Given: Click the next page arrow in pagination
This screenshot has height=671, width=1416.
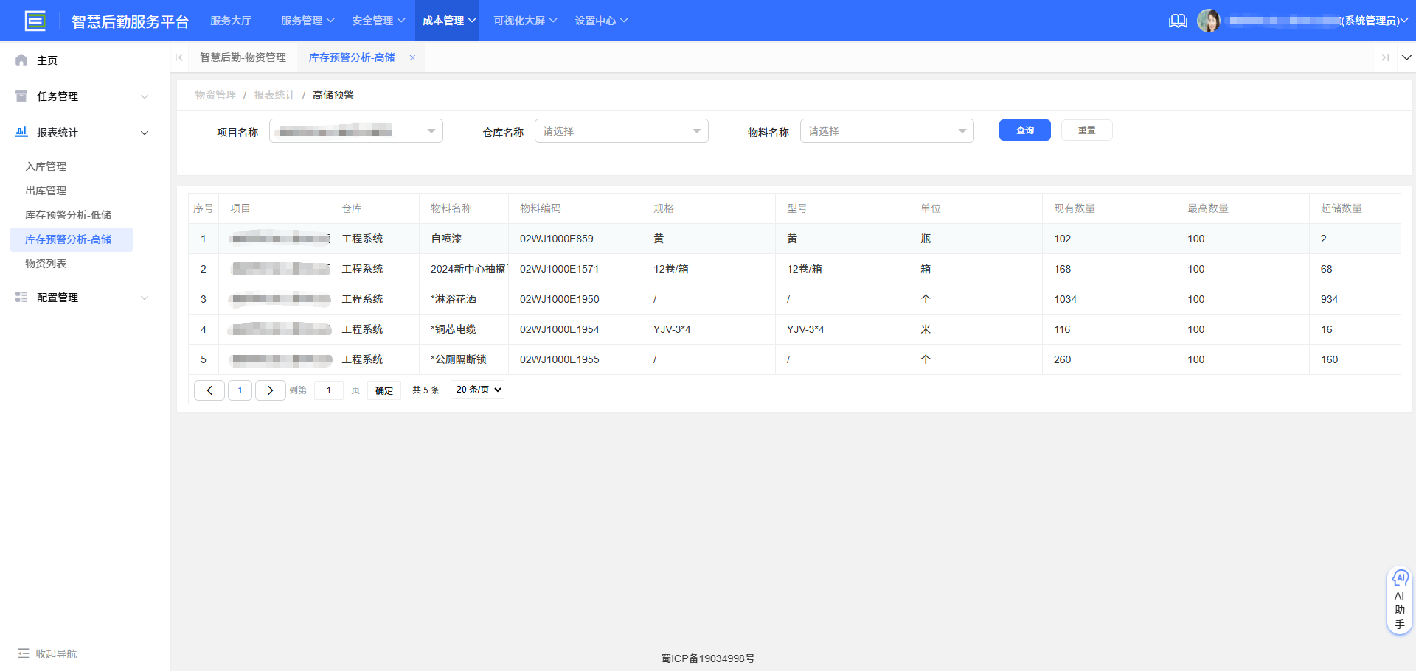Looking at the screenshot, I should 270,390.
